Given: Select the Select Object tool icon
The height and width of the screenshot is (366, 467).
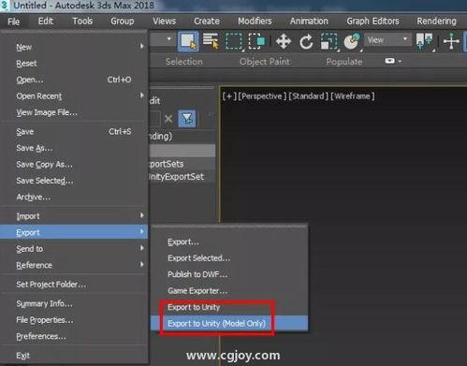Looking at the screenshot, I should (188, 41).
